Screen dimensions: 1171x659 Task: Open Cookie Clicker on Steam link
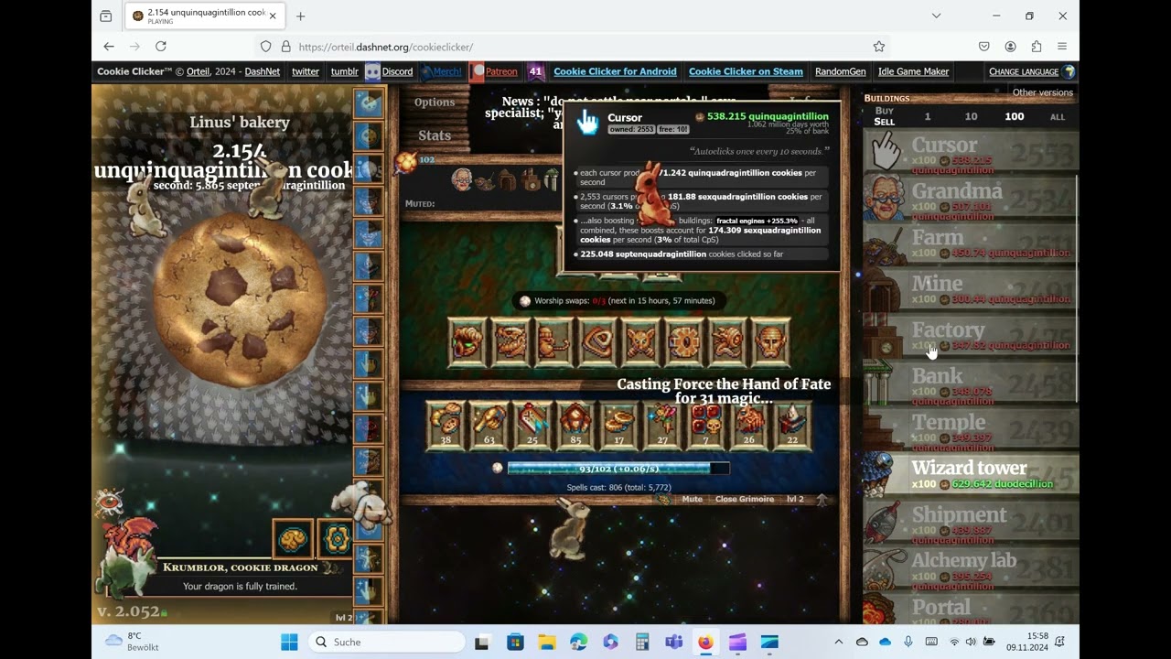746,71
